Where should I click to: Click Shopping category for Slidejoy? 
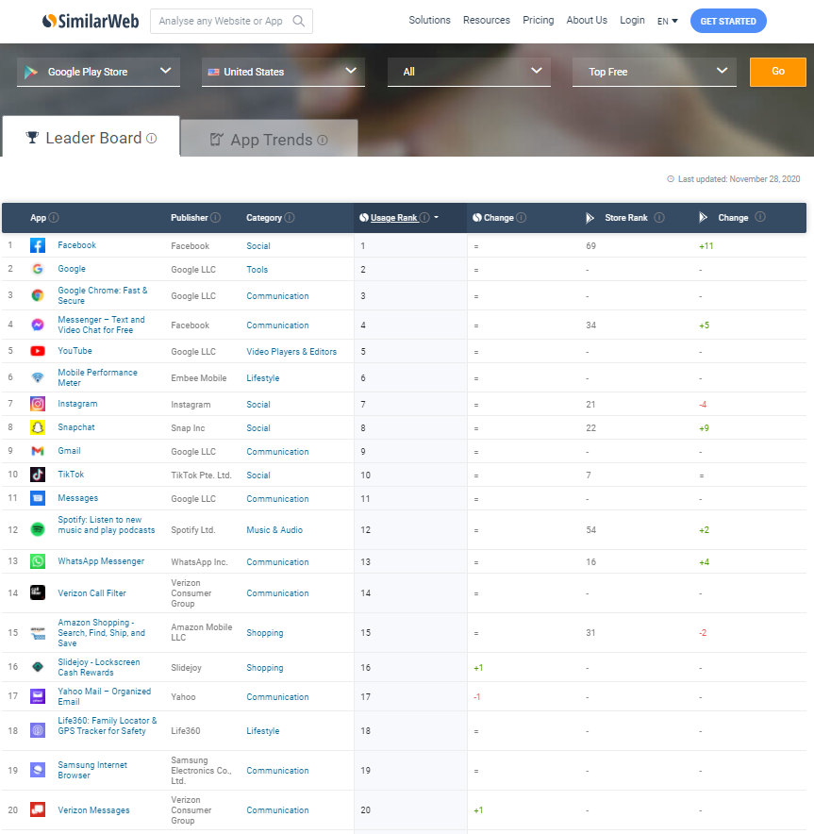click(265, 668)
